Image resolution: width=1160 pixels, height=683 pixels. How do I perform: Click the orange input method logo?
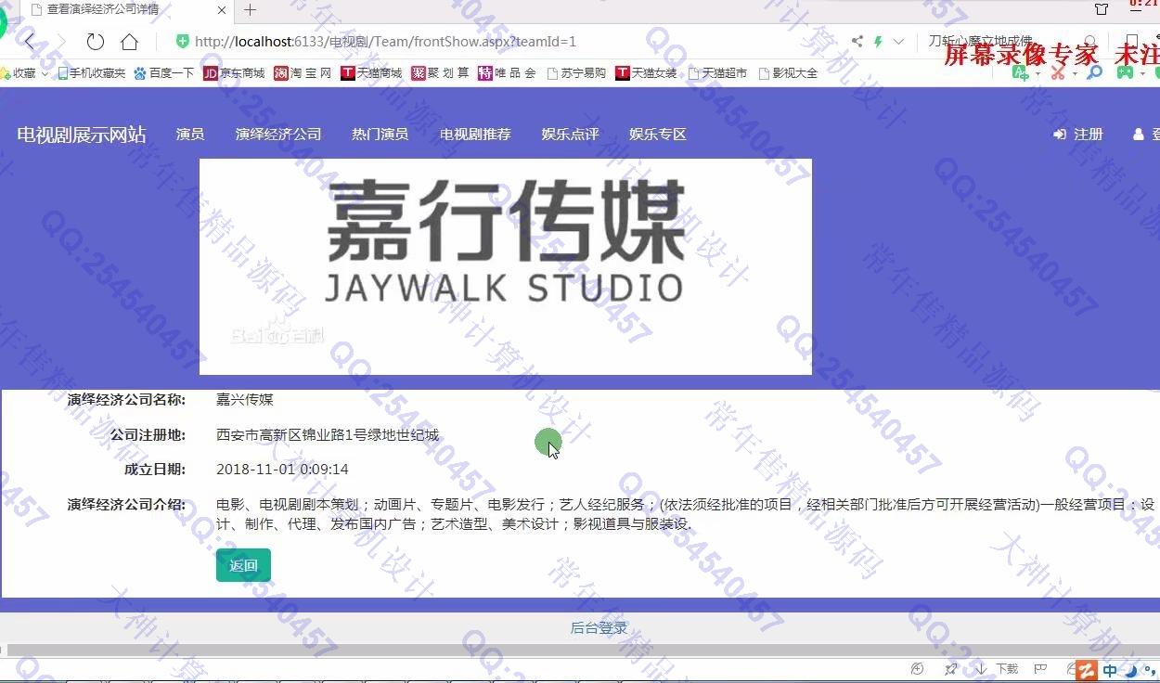point(1086,670)
